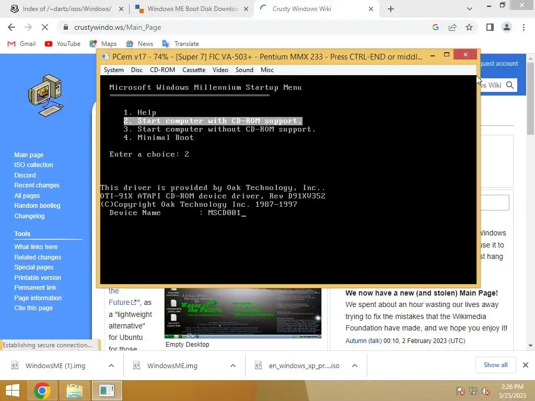
Task: Open File Explorer from taskbar
Action: point(74,391)
